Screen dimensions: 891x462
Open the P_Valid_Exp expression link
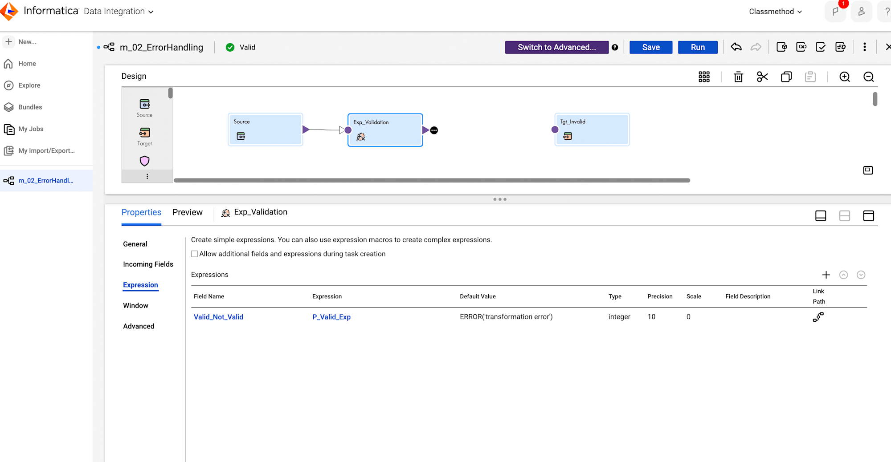coord(331,317)
